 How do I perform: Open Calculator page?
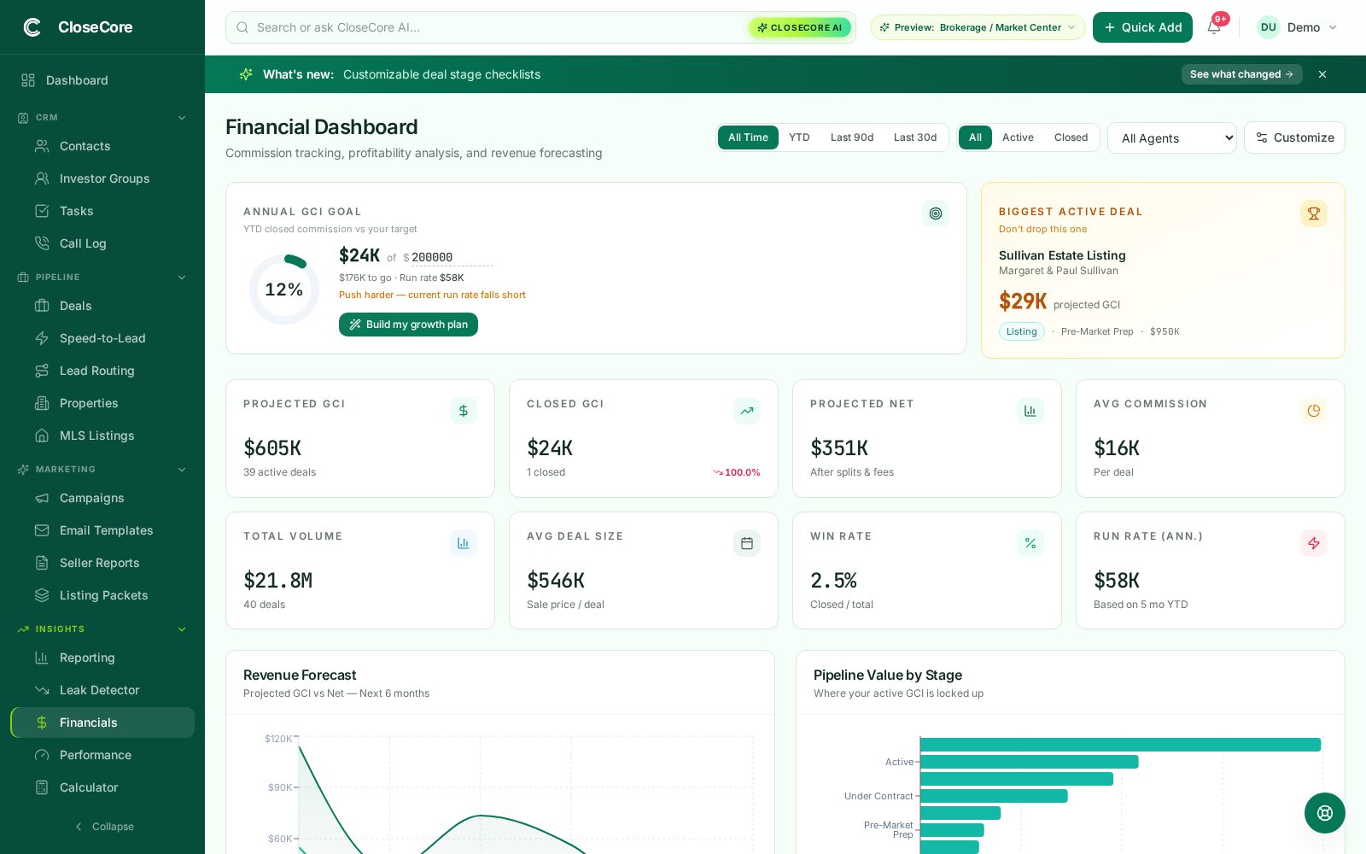click(x=102, y=787)
